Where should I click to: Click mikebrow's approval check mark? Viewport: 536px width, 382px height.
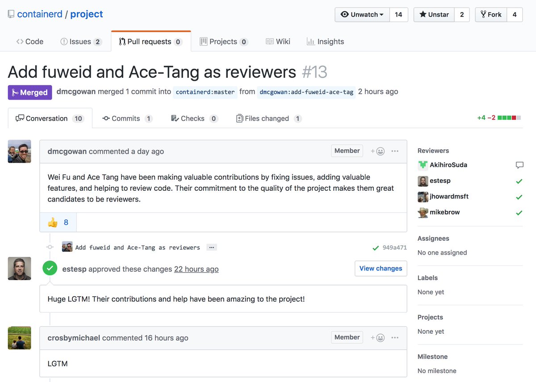(x=519, y=213)
